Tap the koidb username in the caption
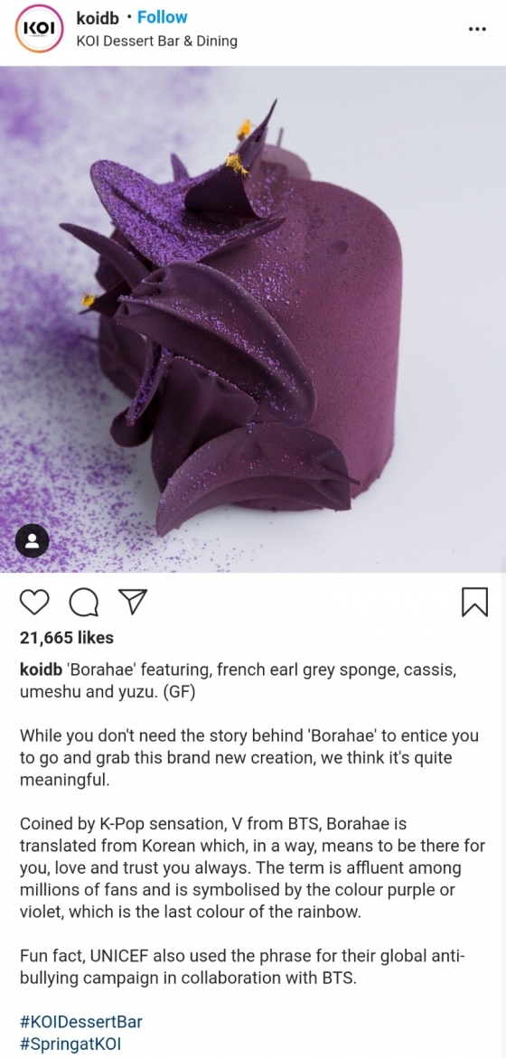Image resolution: width=506 pixels, height=1058 pixels. [42, 671]
